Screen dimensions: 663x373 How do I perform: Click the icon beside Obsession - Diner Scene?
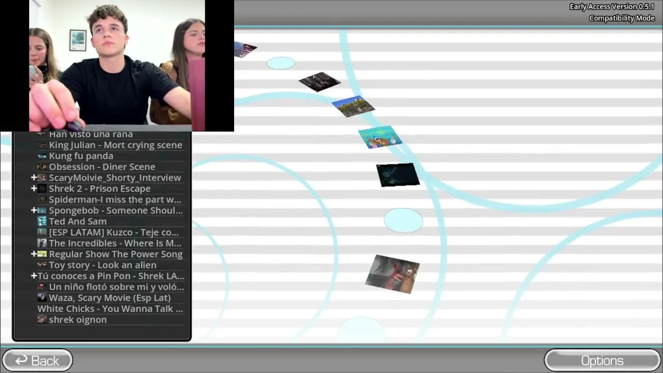pyautogui.click(x=42, y=167)
